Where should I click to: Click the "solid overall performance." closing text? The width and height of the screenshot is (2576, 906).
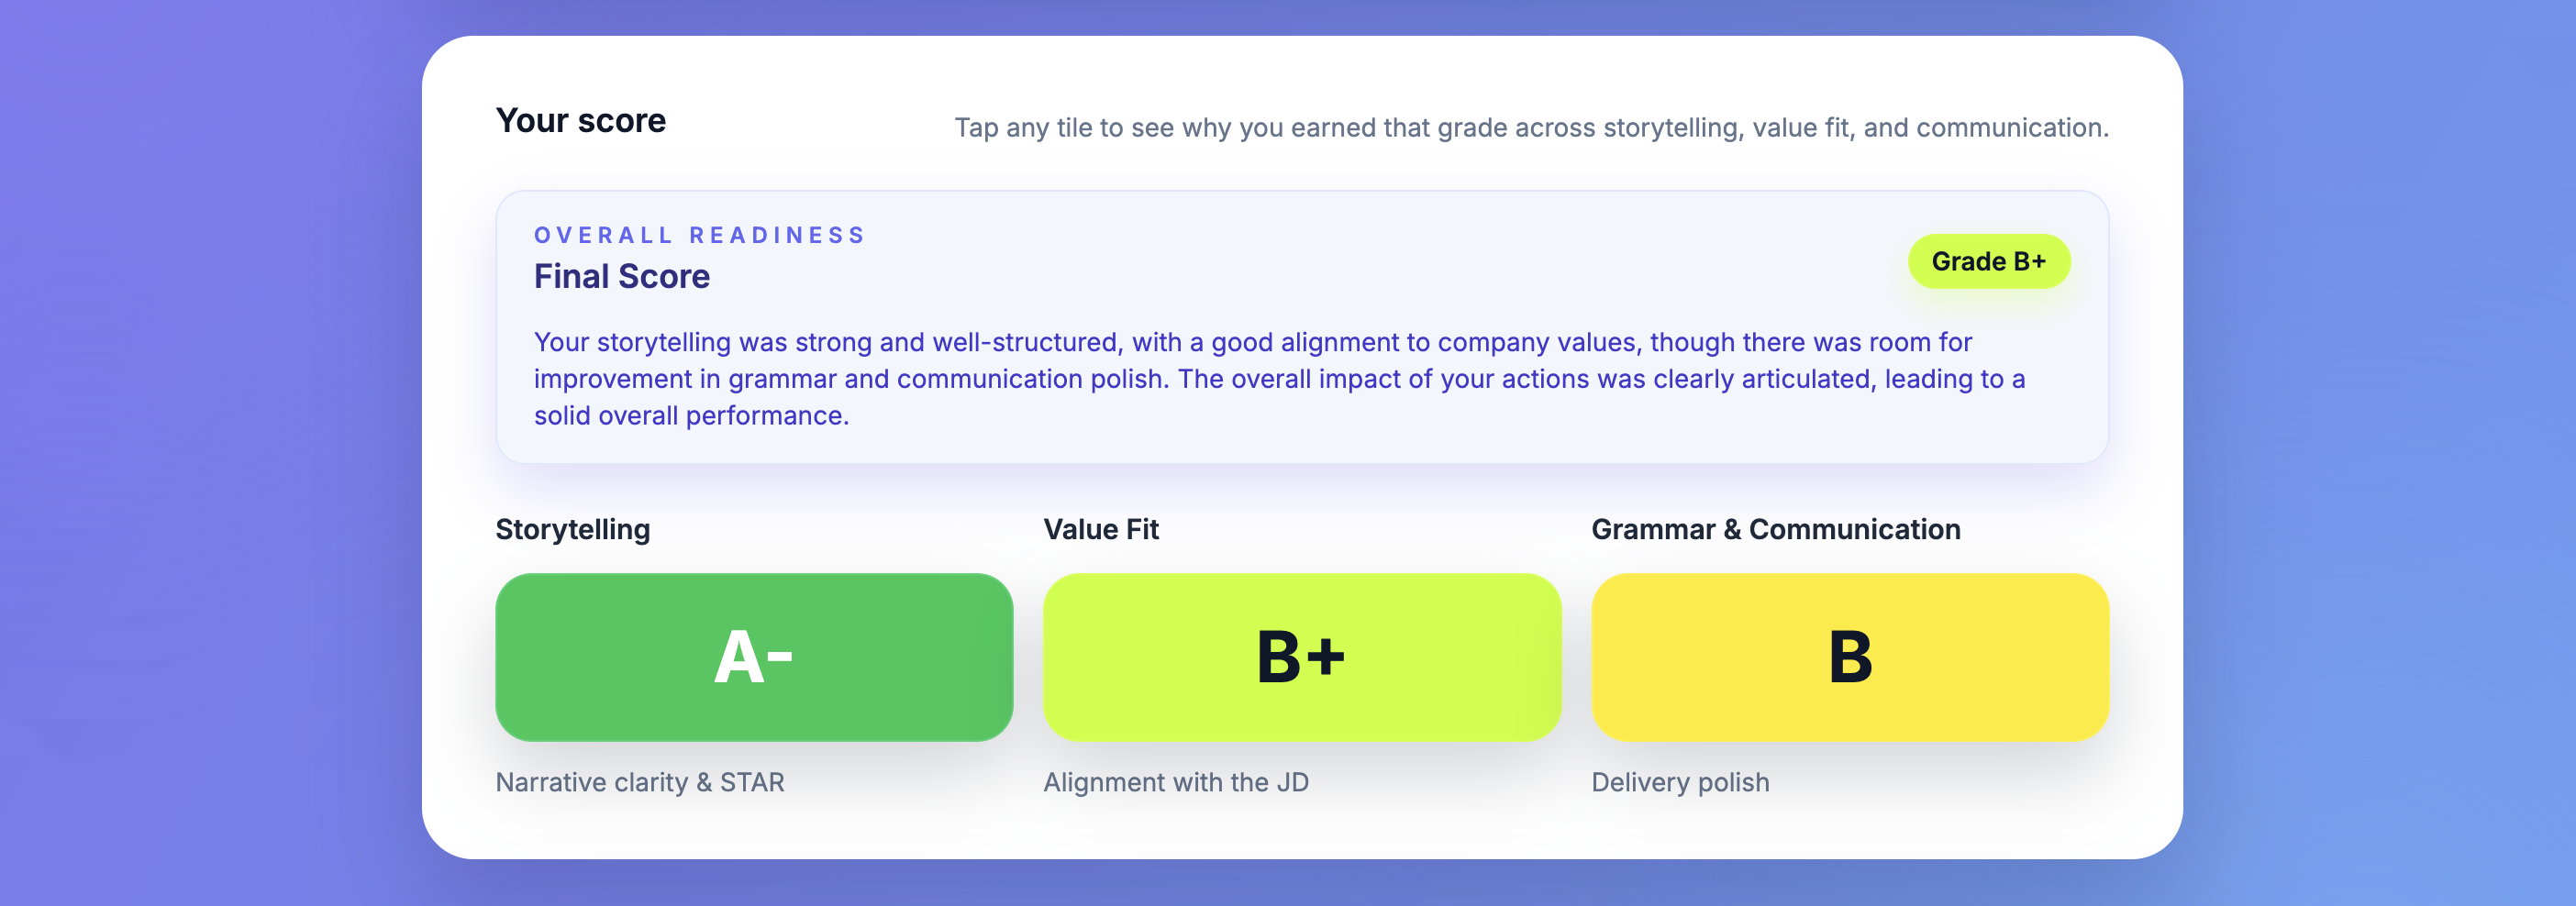click(691, 416)
